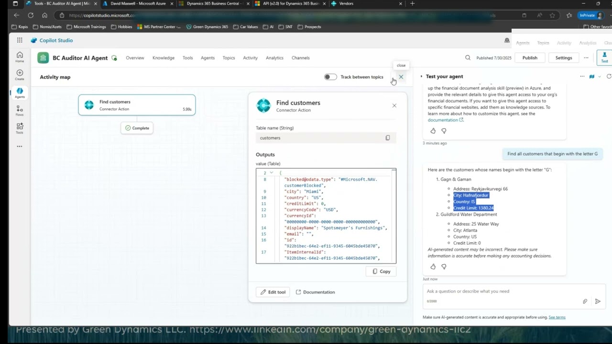Image resolution: width=612 pixels, height=344 pixels.
Task: Thumbs down the earlier documentation message
Action: tap(444, 130)
